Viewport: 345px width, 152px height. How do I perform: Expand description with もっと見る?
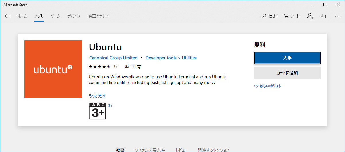tap(97, 96)
